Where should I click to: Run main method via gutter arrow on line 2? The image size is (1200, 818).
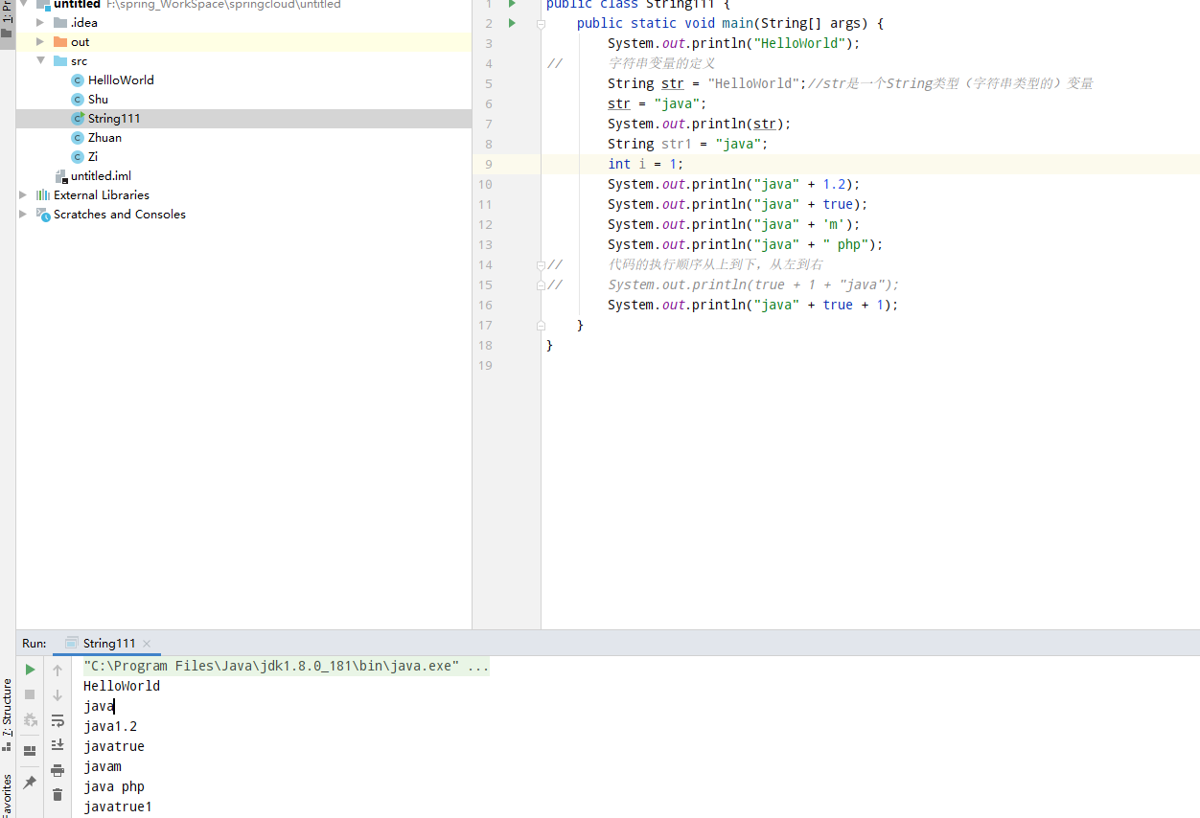[x=512, y=23]
